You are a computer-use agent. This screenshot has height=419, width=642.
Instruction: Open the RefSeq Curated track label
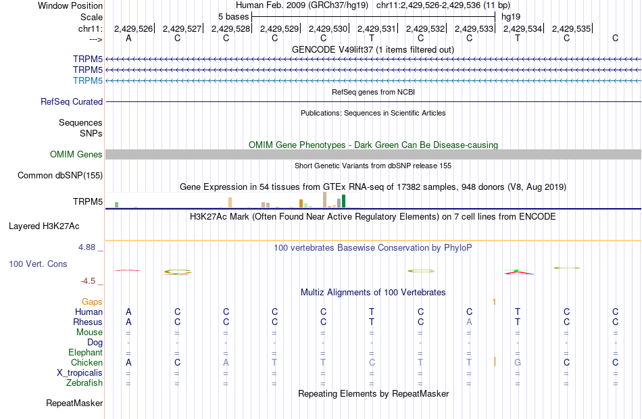pos(72,101)
